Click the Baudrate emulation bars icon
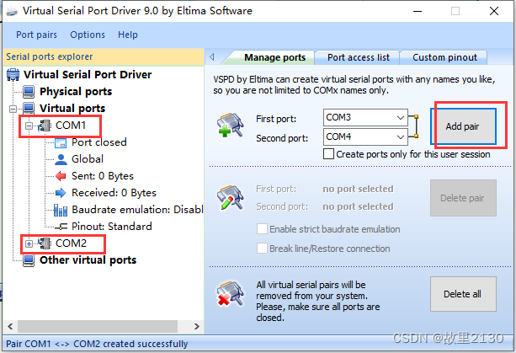Viewport: 516px width, 353px height. (61, 210)
